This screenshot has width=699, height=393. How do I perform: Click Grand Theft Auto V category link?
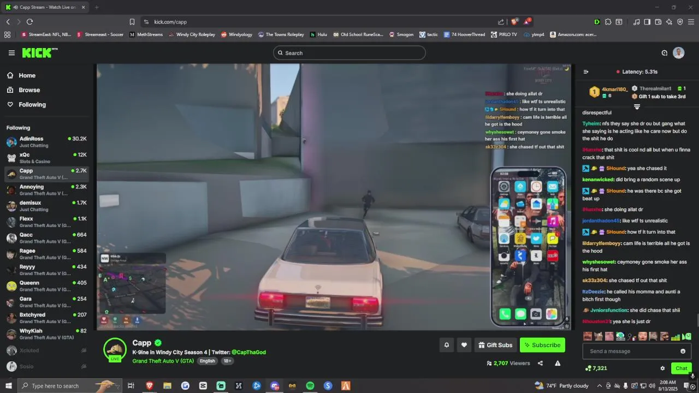[x=163, y=361]
